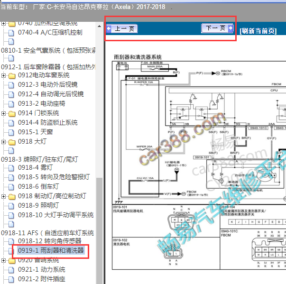The height and width of the screenshot is (284, 286).
Task: Click the 0919-102 清洗器电机 connector cell
Action: click(x=166, y=253)
